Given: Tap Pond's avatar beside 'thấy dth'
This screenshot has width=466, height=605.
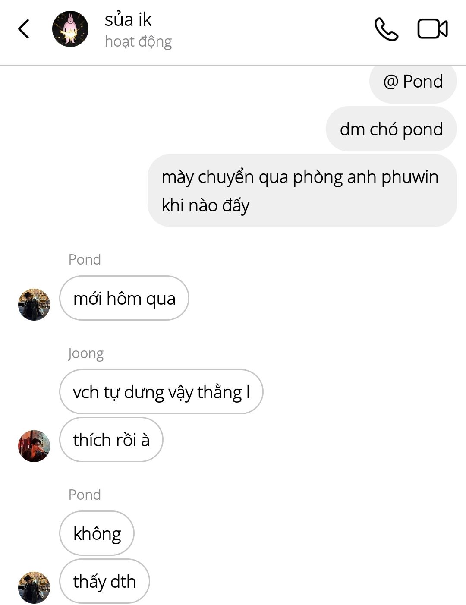Looking at the screenshot, I should coord(34,588).
